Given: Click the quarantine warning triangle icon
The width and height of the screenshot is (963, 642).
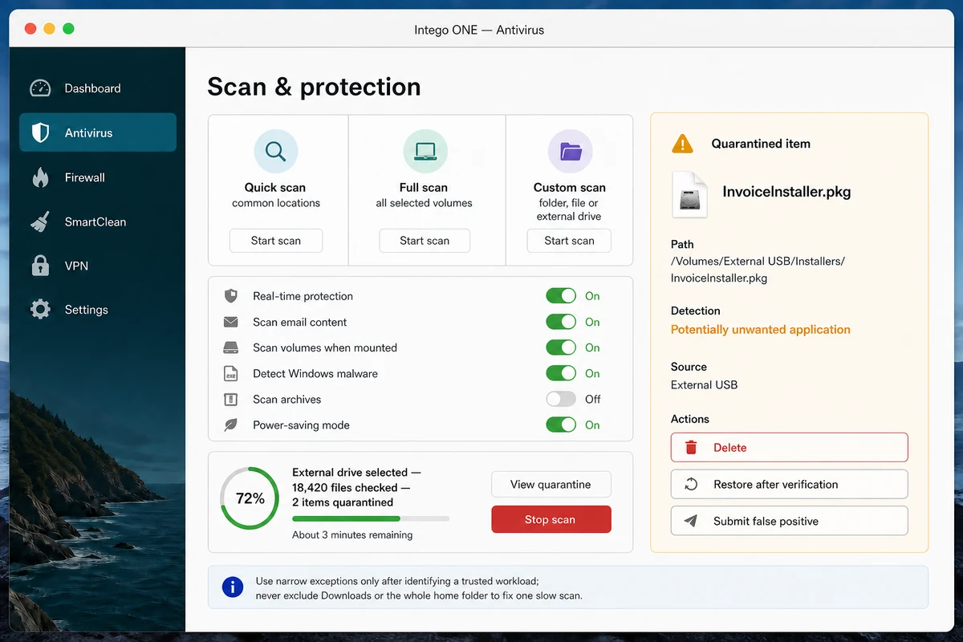Looking at the screenshot, I should click(x=682, y=144).
